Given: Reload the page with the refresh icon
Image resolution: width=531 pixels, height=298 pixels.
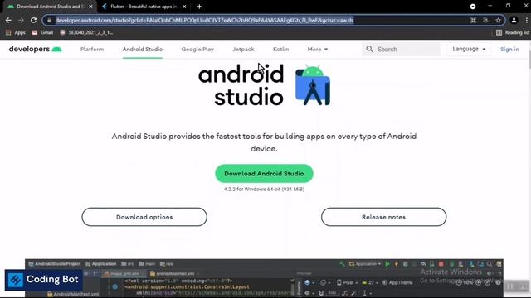Looking at the screenshot, I should pos(33,20).
